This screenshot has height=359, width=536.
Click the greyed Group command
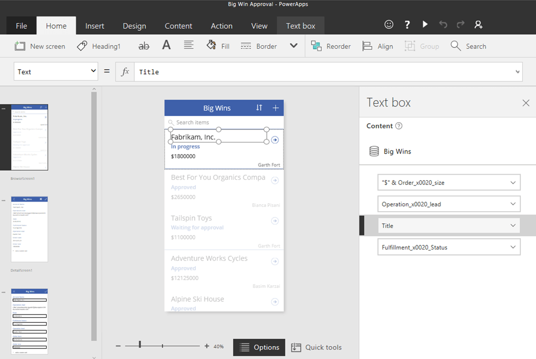[422, 46]
